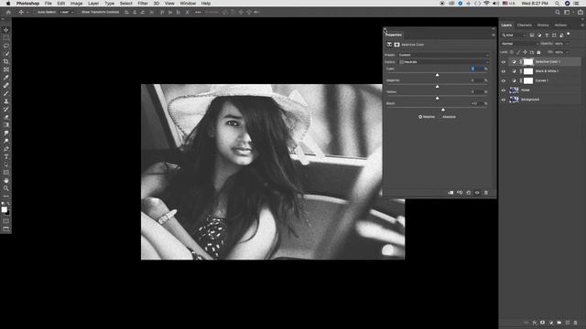The height and width of the screenshot is (329, 586).
Task: Open the Image menu
Action: pos(76,4)
